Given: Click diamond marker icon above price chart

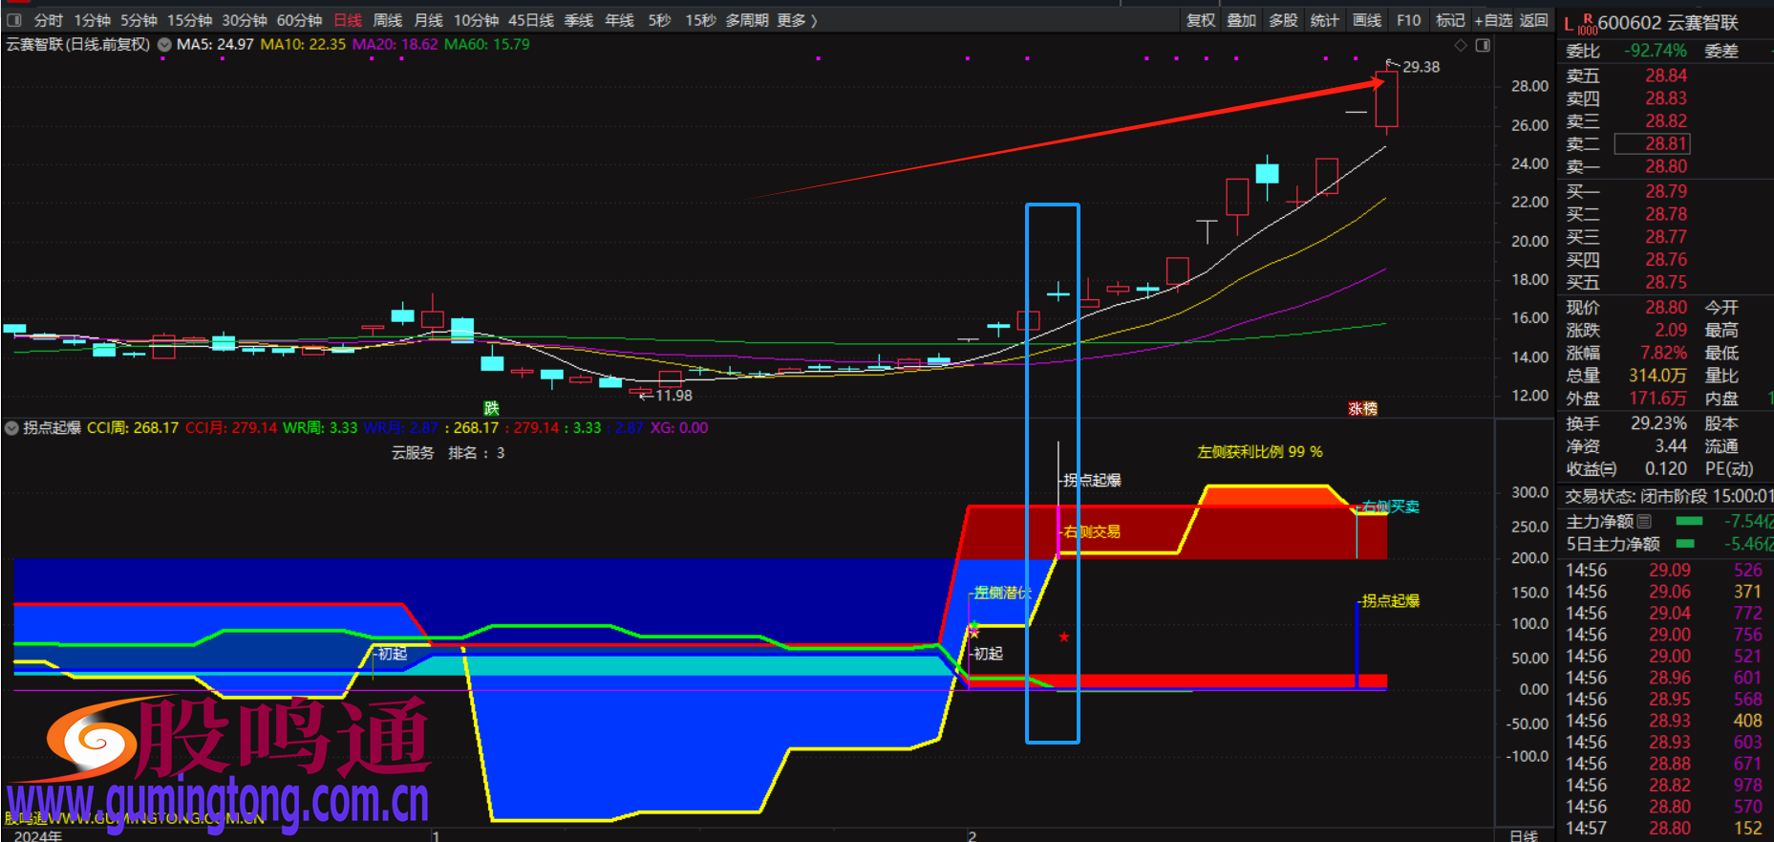Looking at the screenshot, I should point(1461,45).
